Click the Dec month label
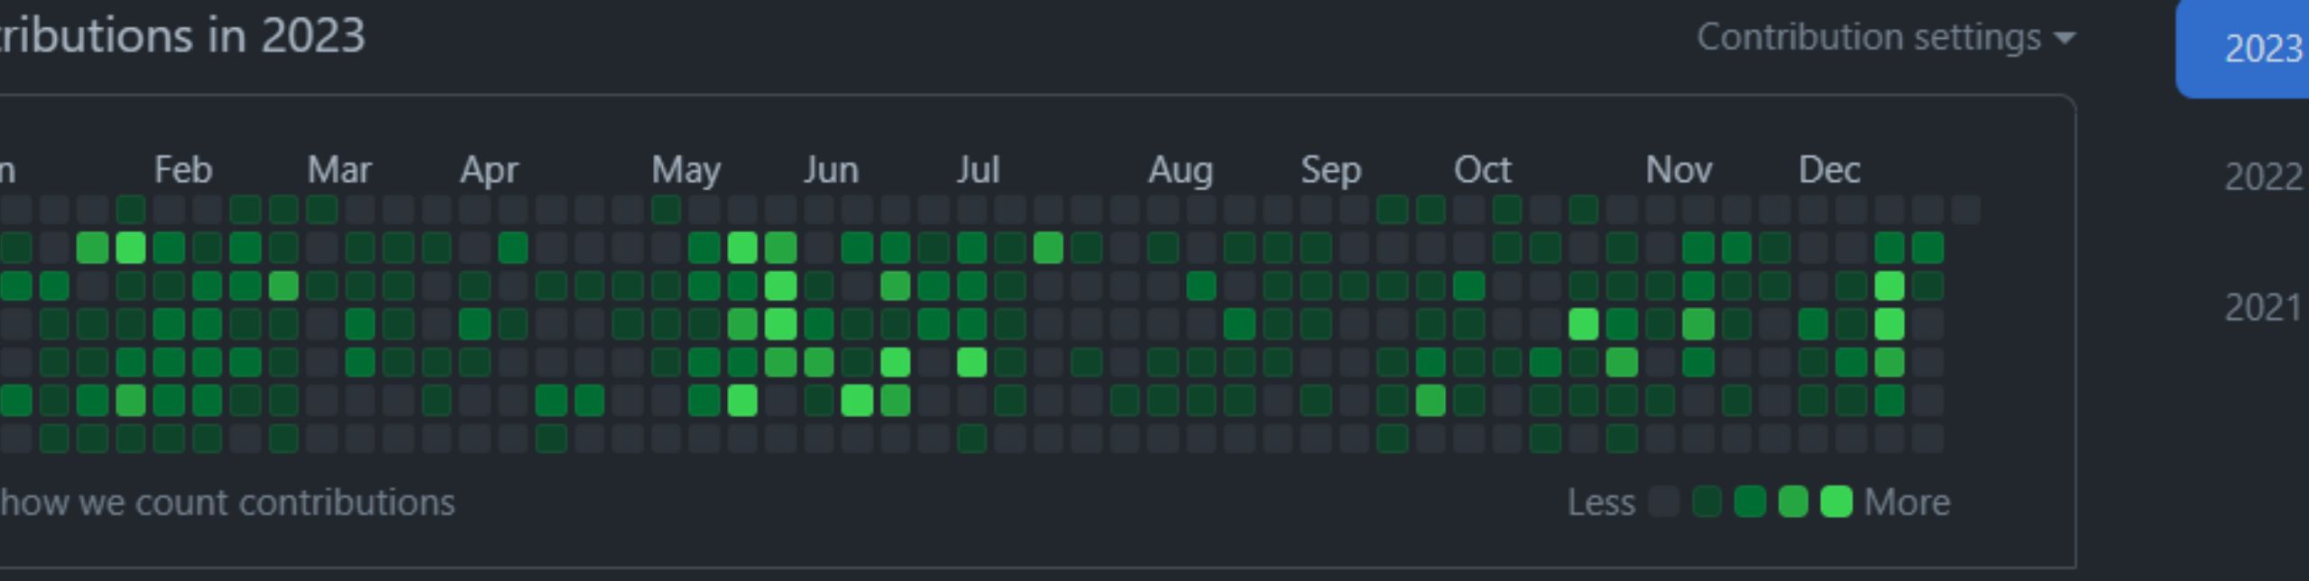The width and height of the screenshot is (2309, 581). click(1828, 169)
